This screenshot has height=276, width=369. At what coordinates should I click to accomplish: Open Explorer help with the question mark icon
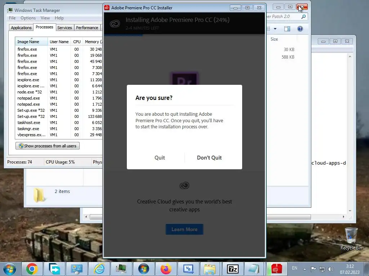tap(300, 29)
